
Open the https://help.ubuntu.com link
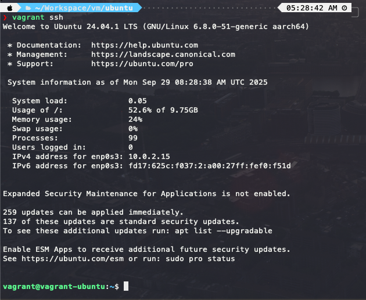145,45
